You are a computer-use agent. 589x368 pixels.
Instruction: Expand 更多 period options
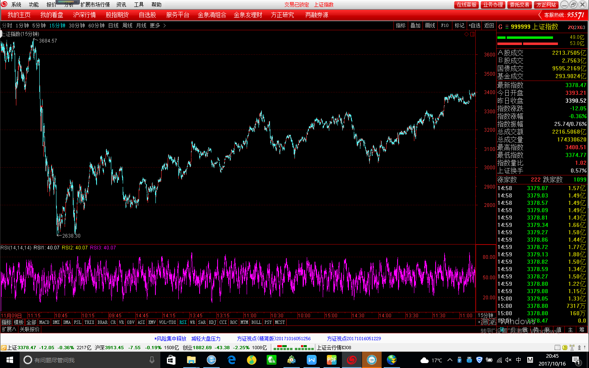click(158, 25)
